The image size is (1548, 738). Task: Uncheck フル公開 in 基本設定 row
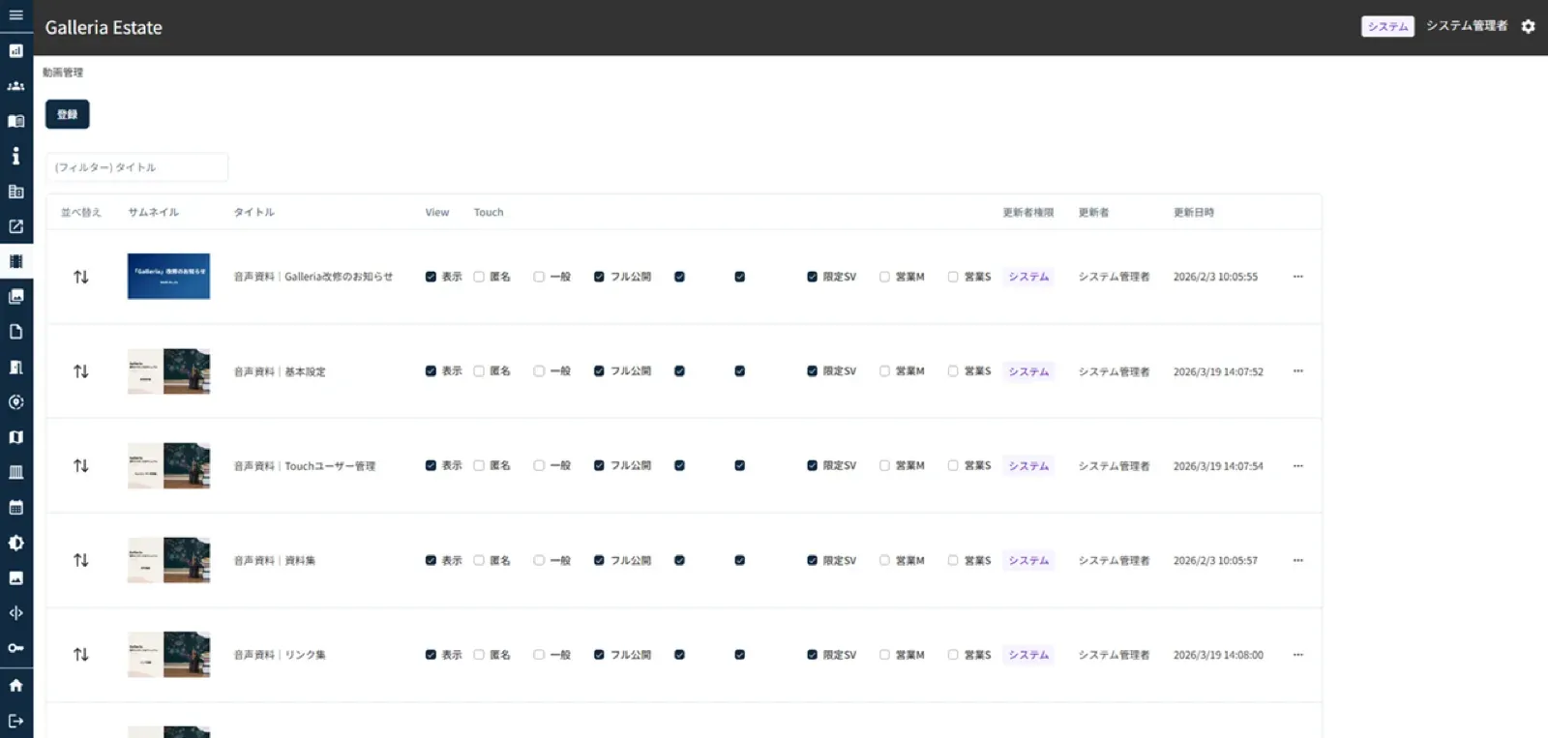point(599,371)
